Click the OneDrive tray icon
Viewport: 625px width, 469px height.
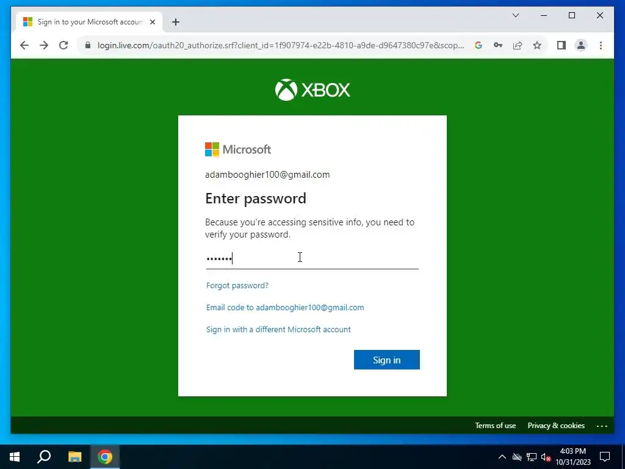[x=517, y=457]
